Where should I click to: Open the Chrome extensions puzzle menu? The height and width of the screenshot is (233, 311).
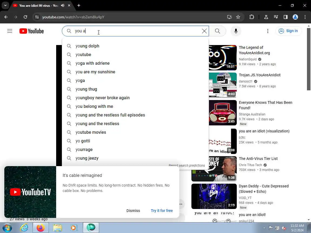[x=252, y=17]
